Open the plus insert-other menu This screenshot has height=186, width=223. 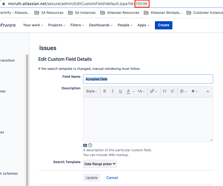tap(193, 91)
